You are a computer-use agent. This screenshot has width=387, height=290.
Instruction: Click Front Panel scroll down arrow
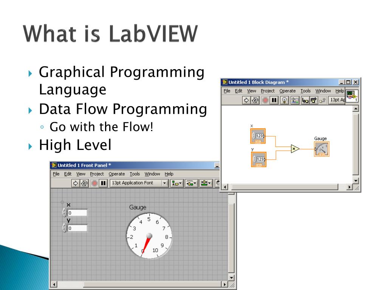click(231, 278)
